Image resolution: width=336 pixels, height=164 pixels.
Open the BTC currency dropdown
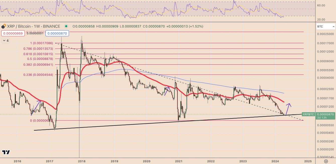point(326,26)
